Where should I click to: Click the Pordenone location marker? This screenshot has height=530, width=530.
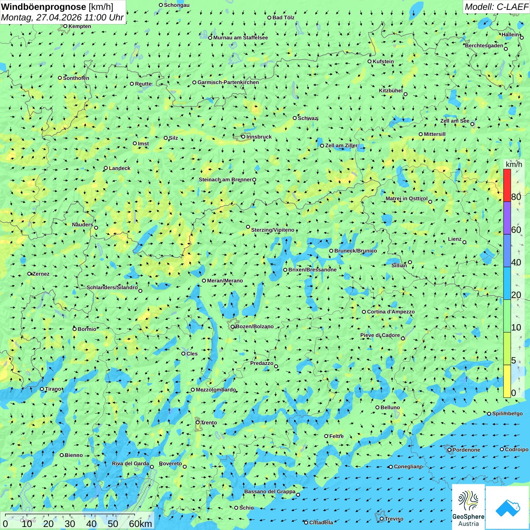pos(449,450)
